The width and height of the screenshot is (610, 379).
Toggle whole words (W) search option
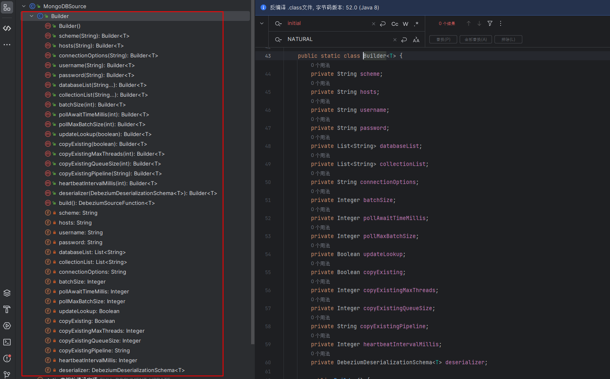406,24
